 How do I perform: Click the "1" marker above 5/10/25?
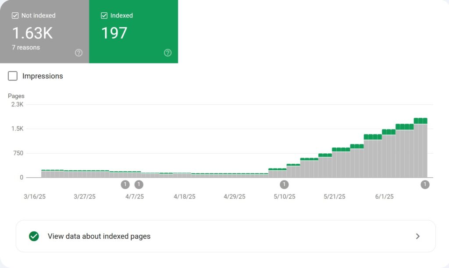(x=284, y=184)
